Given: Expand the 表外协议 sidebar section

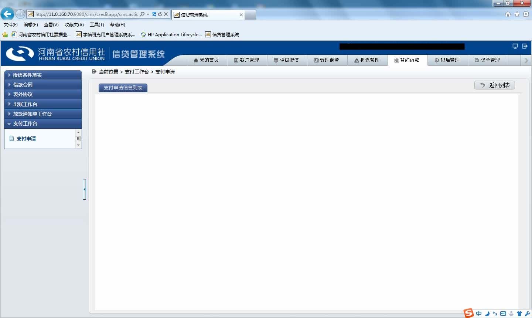Looking at the screenshot, I should click(x=43, y=94).
